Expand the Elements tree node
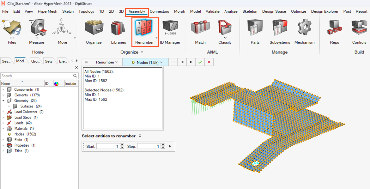Viewport: 370px width, 189px height. [x=3, y=95]
